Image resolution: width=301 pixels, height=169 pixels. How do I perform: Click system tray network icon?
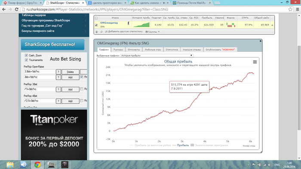click(264, 165)
